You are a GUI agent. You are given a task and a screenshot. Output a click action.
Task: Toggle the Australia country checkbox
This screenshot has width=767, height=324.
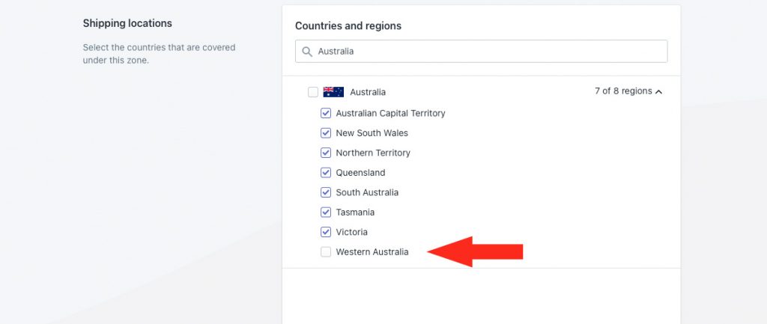[313, 92]
